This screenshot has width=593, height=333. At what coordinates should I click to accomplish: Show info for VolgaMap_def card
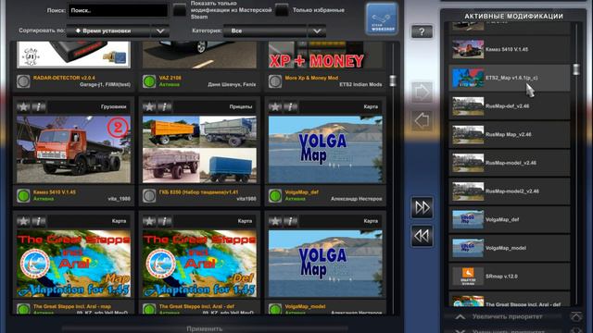click(290, 107)
